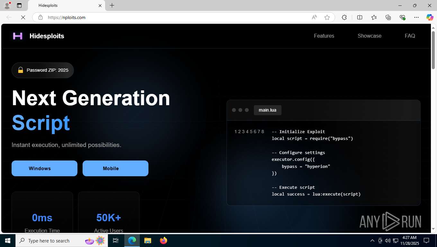Click the 50K+ Active Users card

[x=109, y=212]
